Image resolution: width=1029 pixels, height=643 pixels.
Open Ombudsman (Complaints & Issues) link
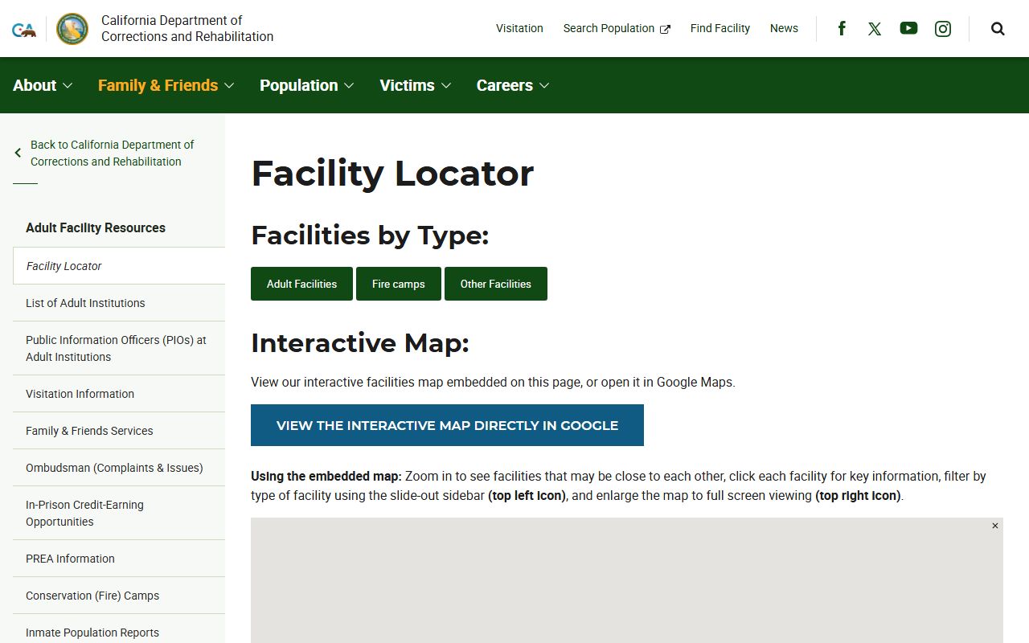click(119, 468)
